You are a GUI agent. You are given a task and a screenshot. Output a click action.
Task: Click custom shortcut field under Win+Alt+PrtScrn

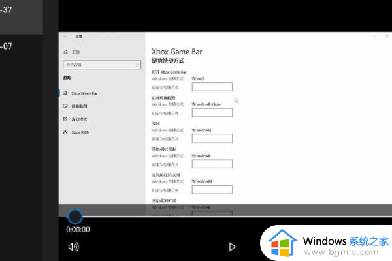click(212, 113)
